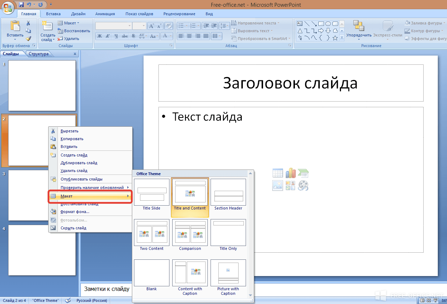Justify text in Абзац group

pos(206,36)
